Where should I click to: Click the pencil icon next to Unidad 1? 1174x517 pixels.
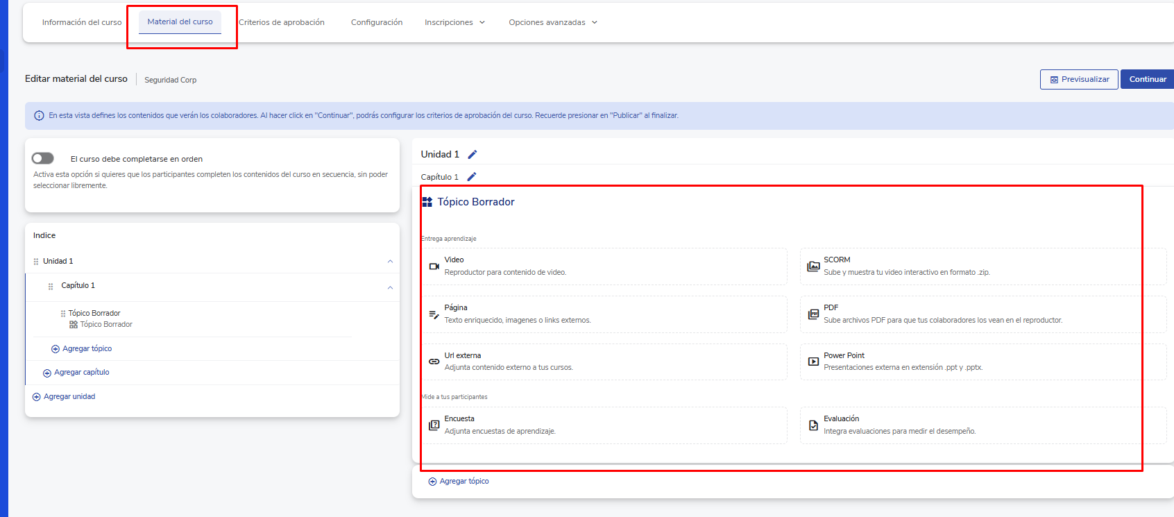pos(473,154)
